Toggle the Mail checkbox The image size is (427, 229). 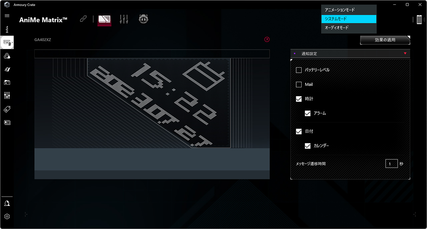point(299,85)
